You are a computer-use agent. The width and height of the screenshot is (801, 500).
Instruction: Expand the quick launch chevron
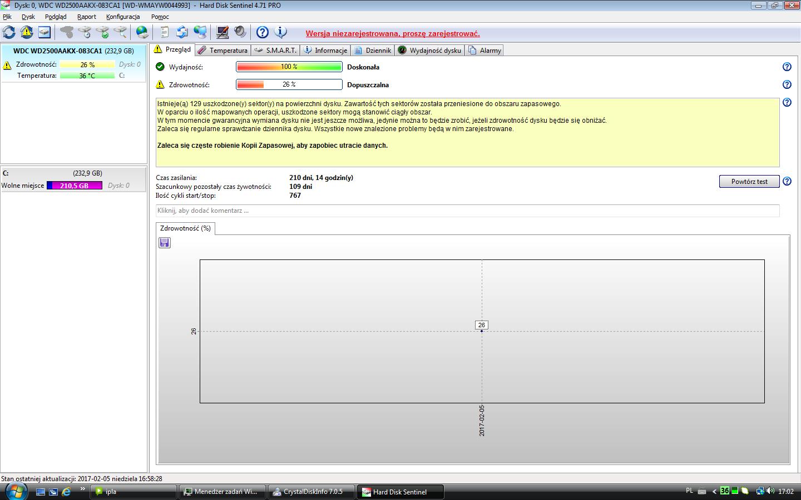[83, 489]
